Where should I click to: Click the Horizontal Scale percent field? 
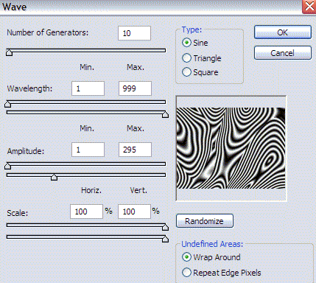pos(86,212)
